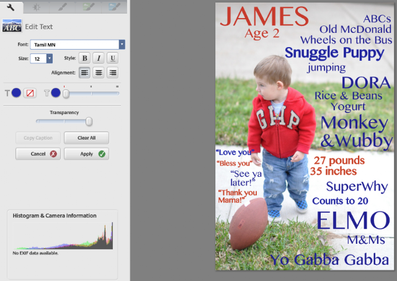The image size is (397, 281).
Task: Select the "35 inches" text on photo
Action: click(333, 171)
